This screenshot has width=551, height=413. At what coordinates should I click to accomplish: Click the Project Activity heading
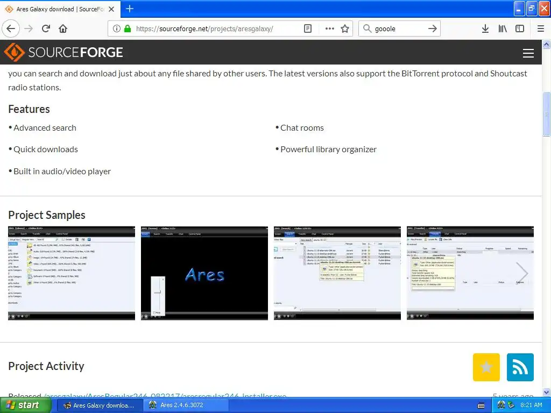46,366
